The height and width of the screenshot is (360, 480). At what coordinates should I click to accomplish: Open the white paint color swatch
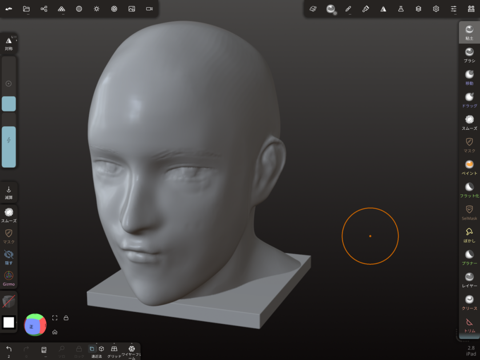(x=8, y=322)
